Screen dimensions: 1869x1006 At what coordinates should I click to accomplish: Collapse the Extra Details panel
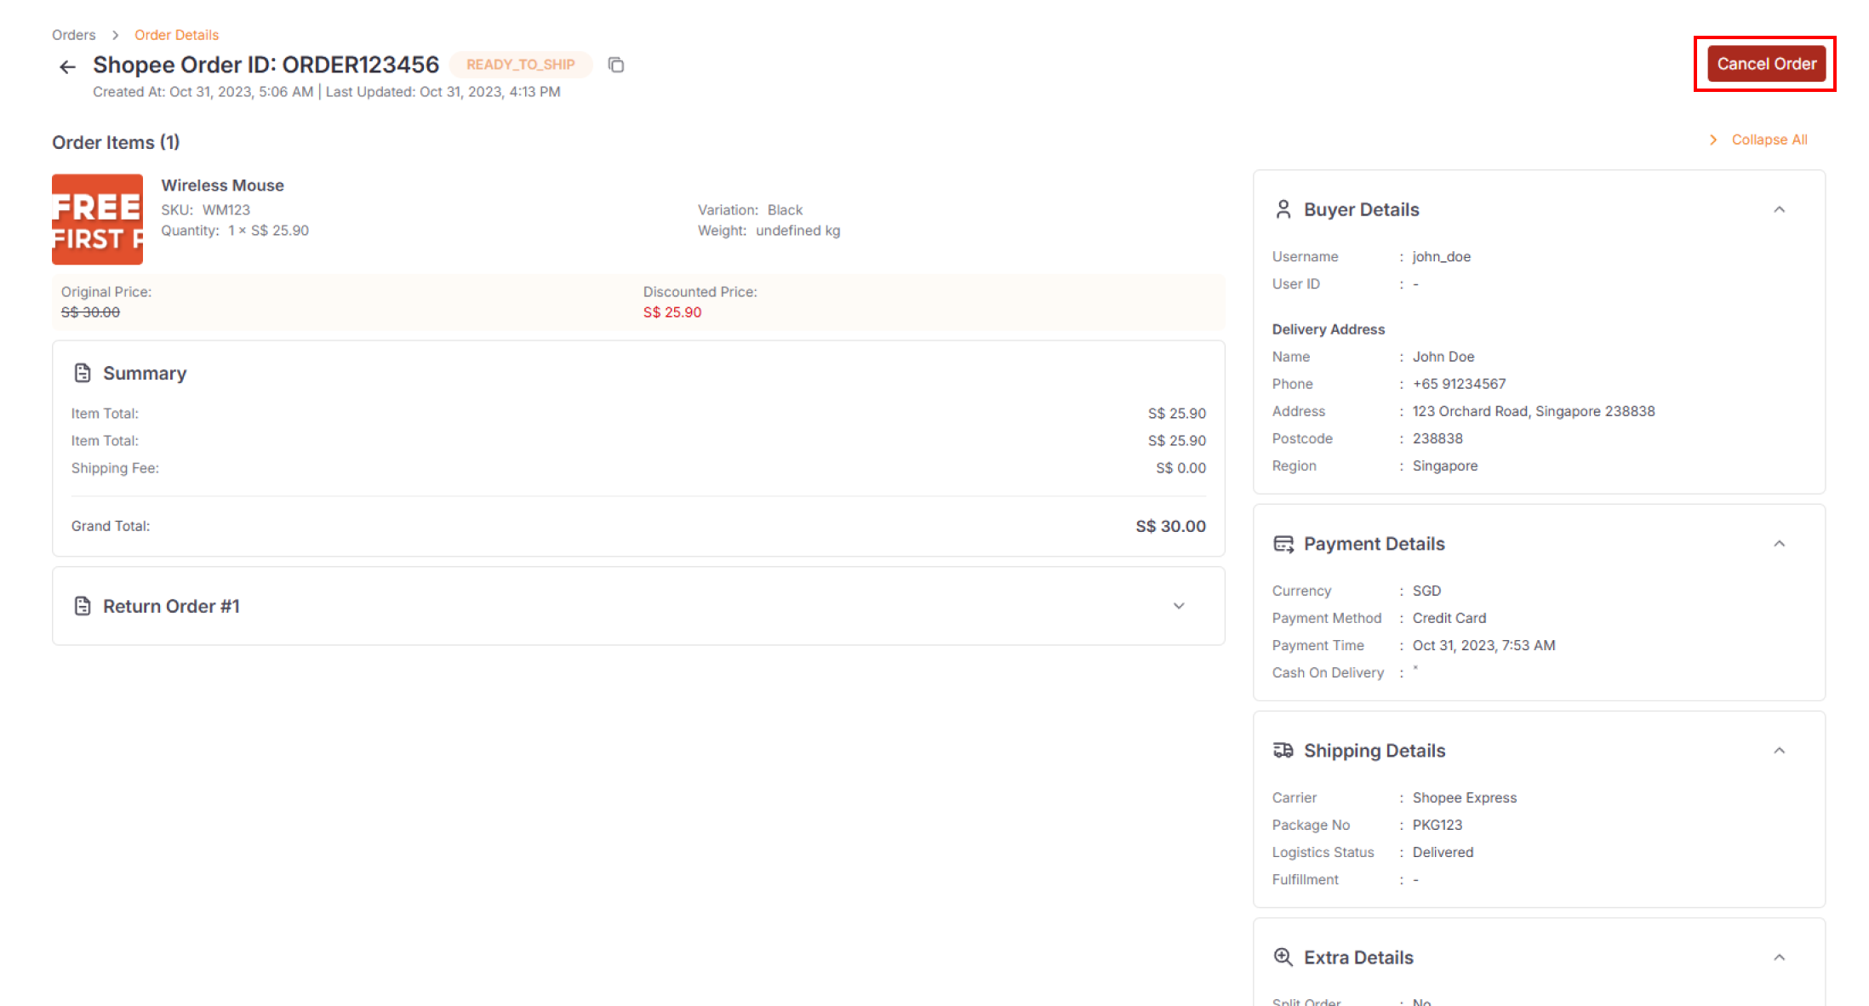1780,957
